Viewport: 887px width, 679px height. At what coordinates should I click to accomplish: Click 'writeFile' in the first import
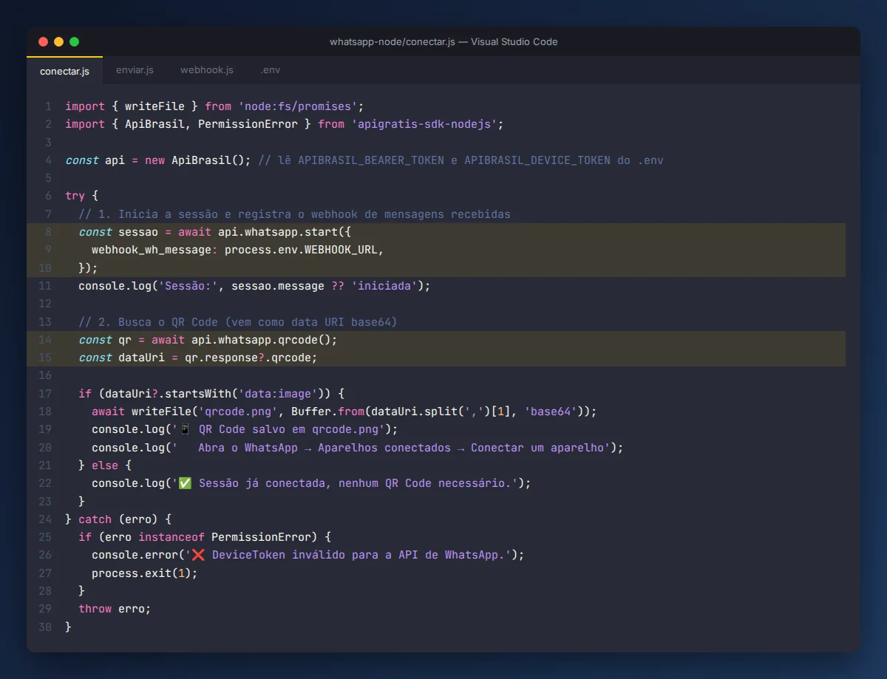pyautogui.click(x=154, y=106)
